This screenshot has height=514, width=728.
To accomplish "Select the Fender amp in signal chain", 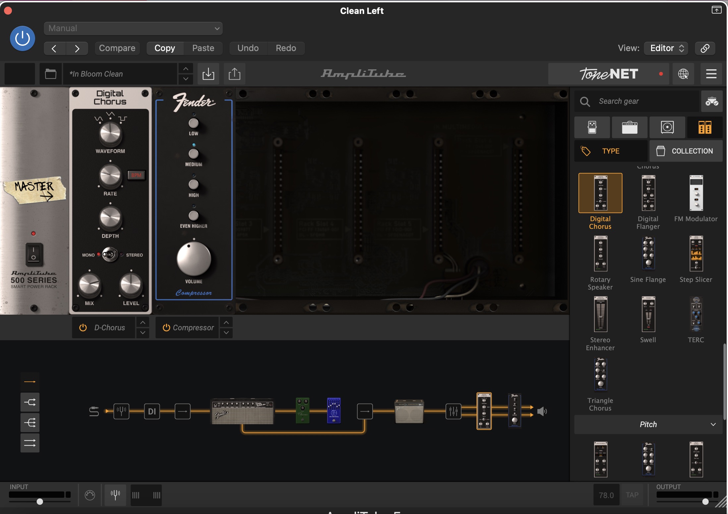I will click(x=242, y=412).
